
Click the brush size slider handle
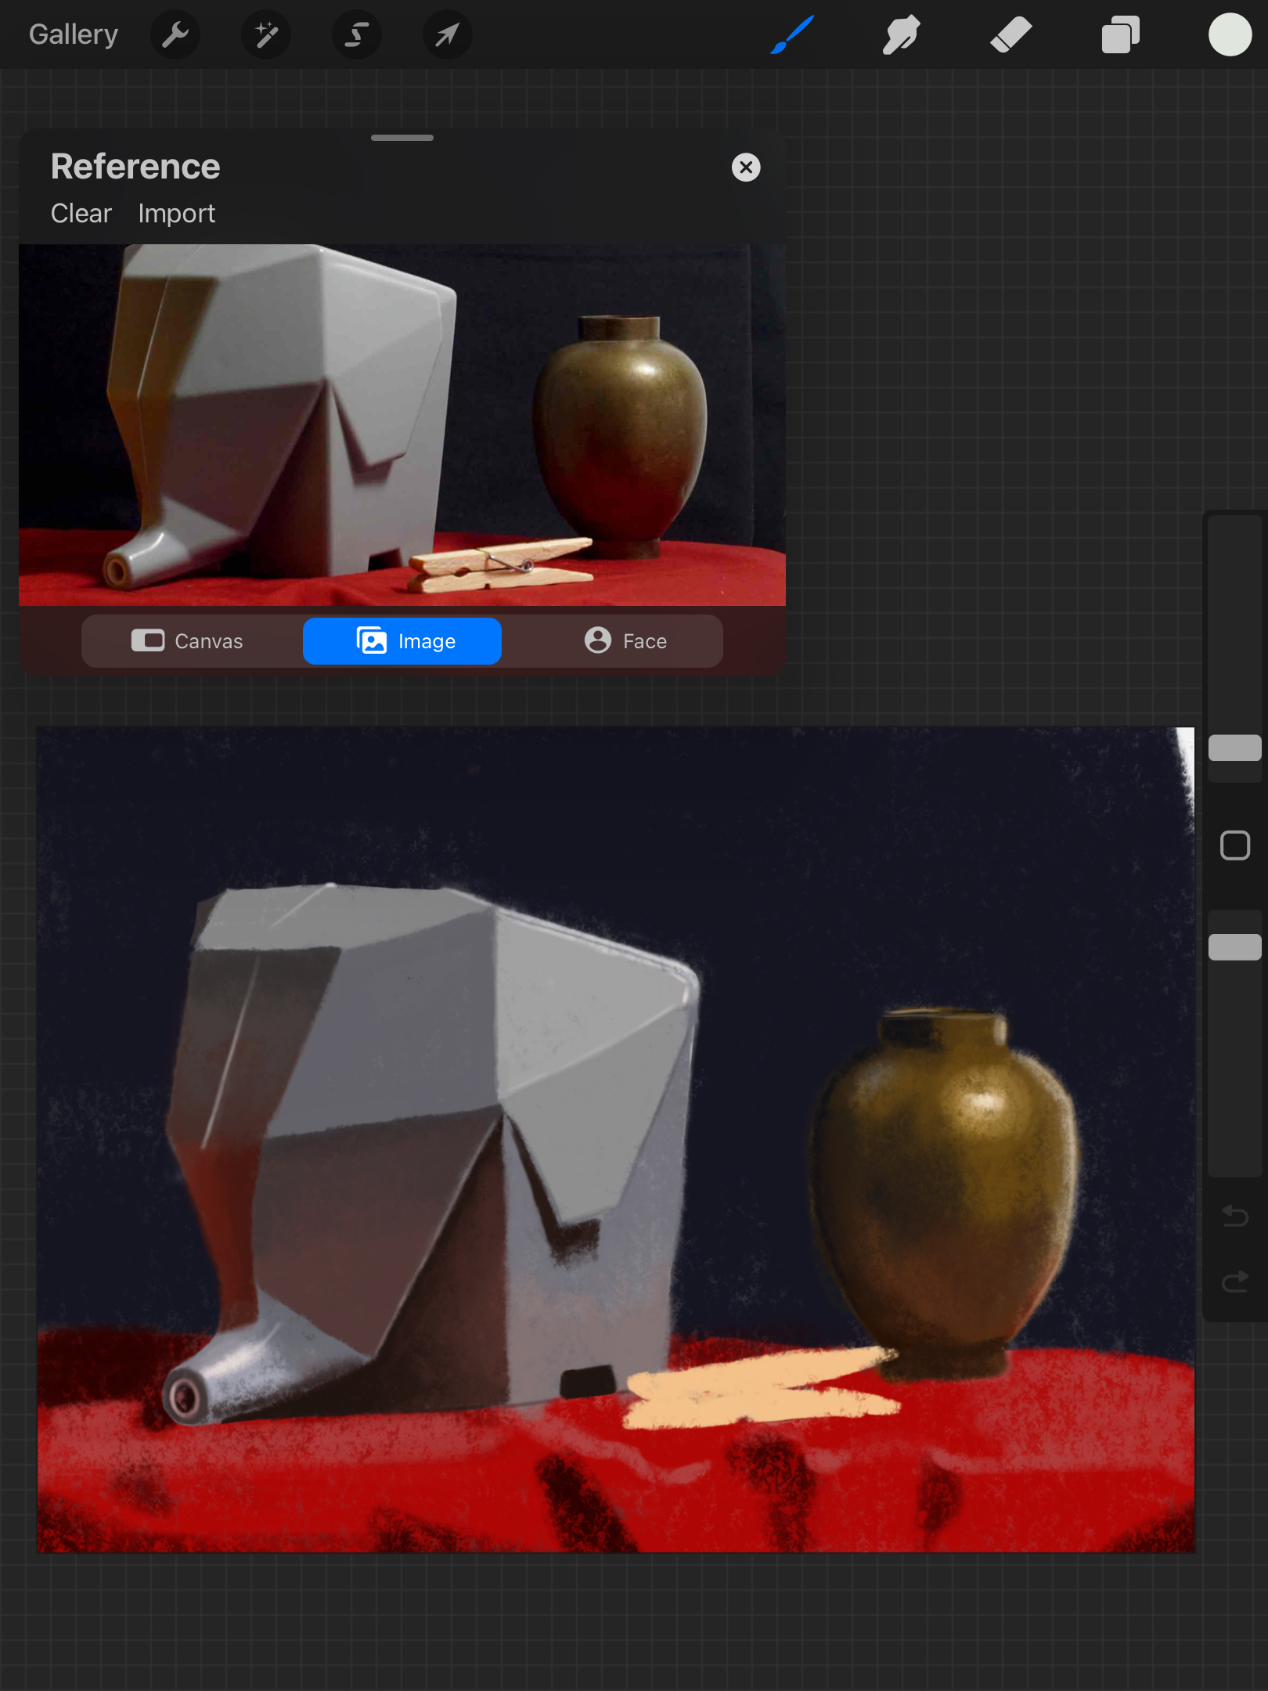pos(1234,748)
